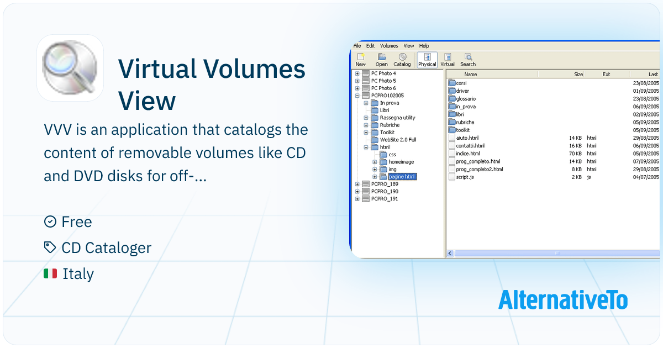Click the css folder icon in tree
663x348 pixels.
click(383, 155)
